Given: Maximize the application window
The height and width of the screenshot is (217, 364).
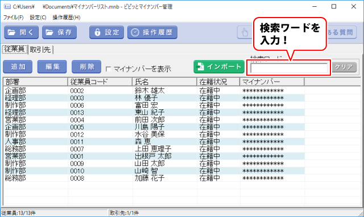Looking at the screenshot, I should [334, 6].
